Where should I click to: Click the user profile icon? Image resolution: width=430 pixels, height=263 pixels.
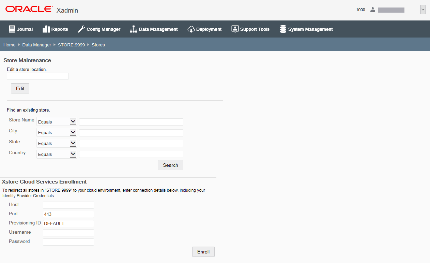coord(373,10)
